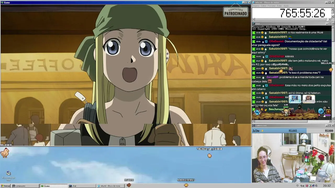
Task: Click the notepad icon in the info.txt title bar
Action: click(x=254, y=3)
